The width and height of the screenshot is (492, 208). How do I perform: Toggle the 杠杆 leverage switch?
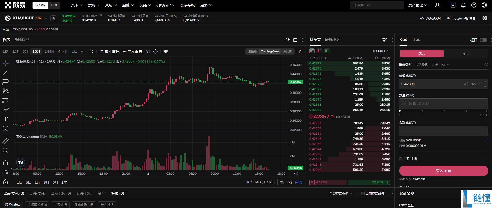click(483, 40)
